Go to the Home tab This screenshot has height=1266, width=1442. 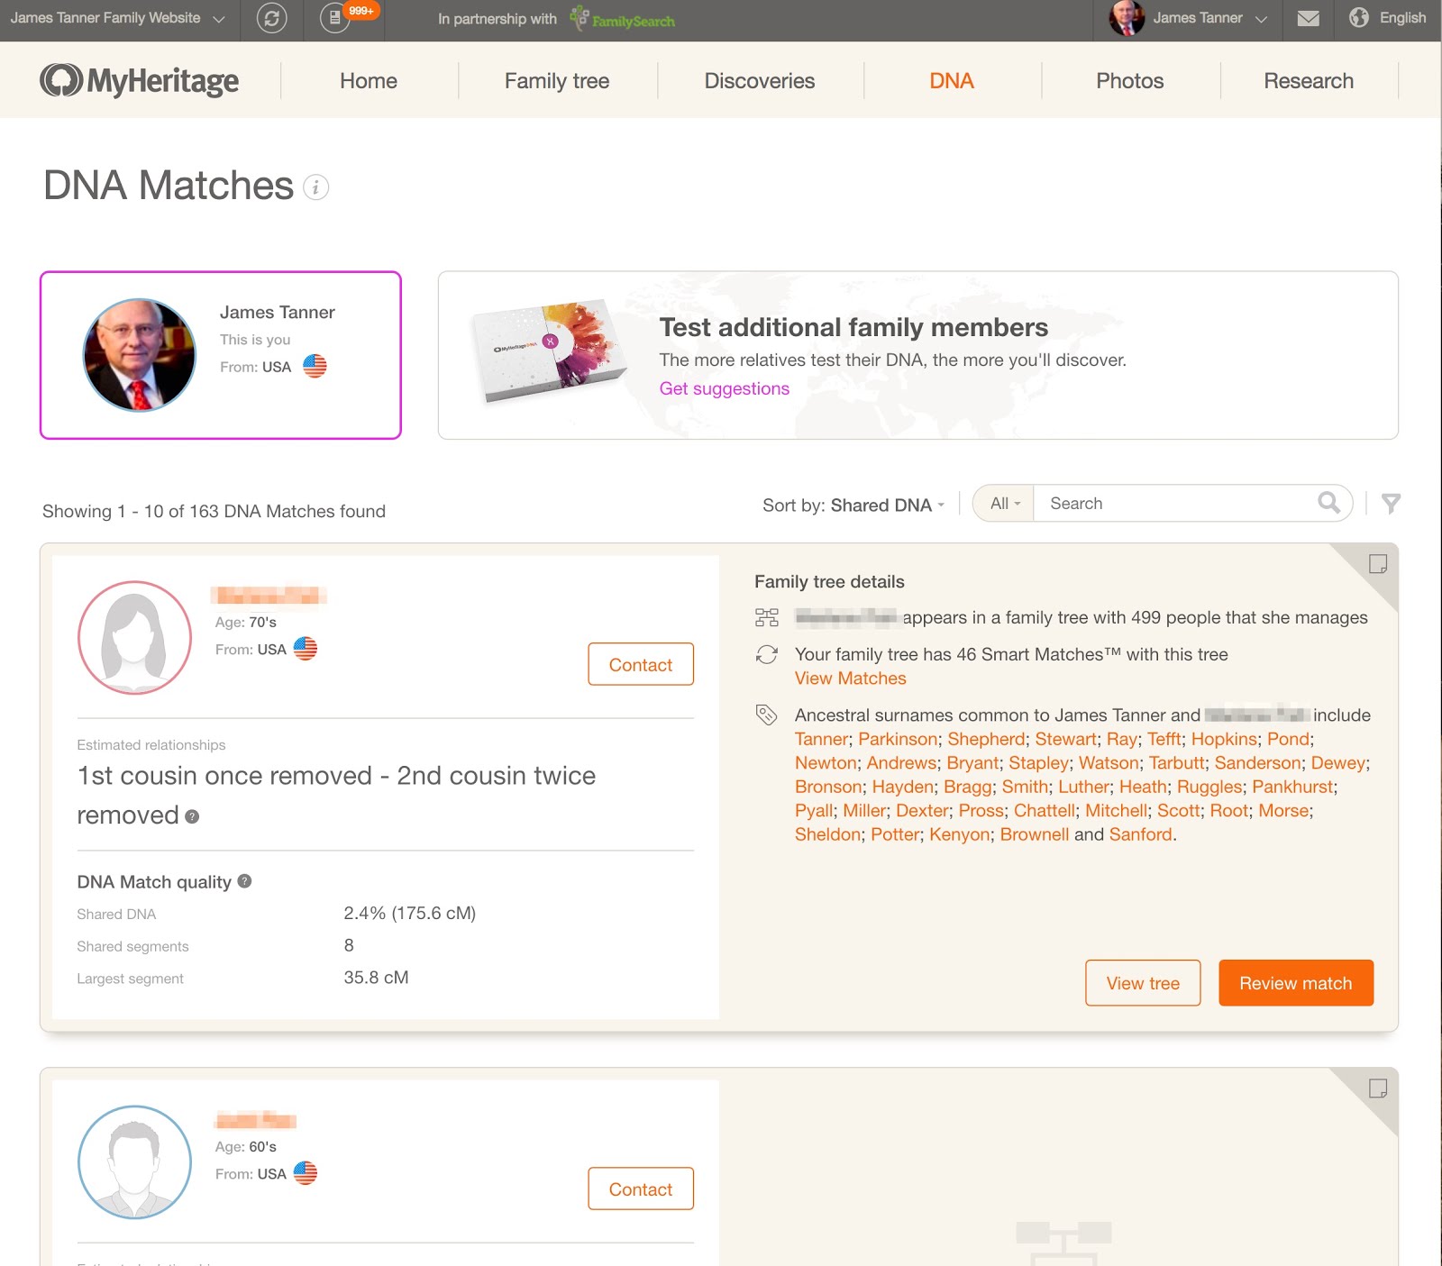point(369,81)
